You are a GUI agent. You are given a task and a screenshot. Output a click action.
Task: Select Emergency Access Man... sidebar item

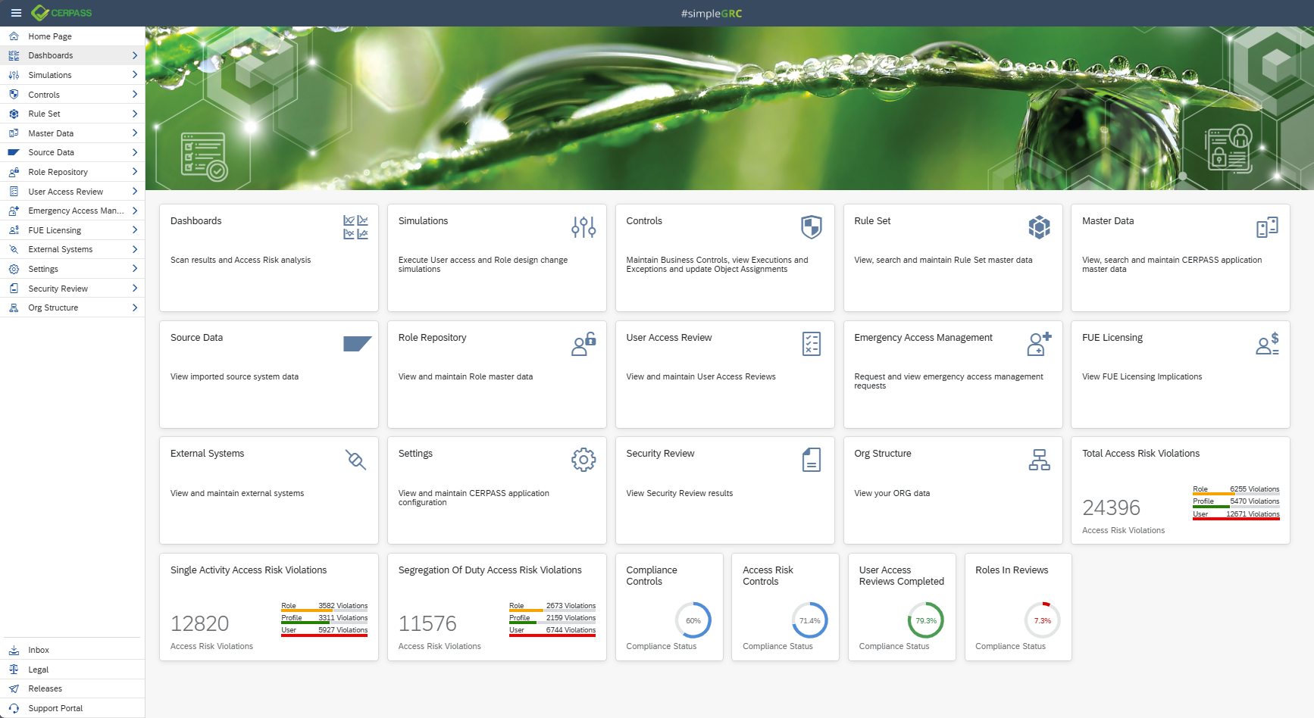pos(72,211)
